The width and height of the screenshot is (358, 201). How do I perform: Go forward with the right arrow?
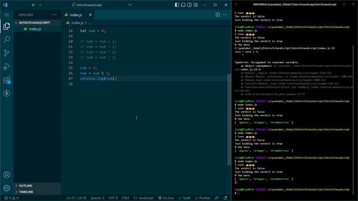(x=40, y=5)
